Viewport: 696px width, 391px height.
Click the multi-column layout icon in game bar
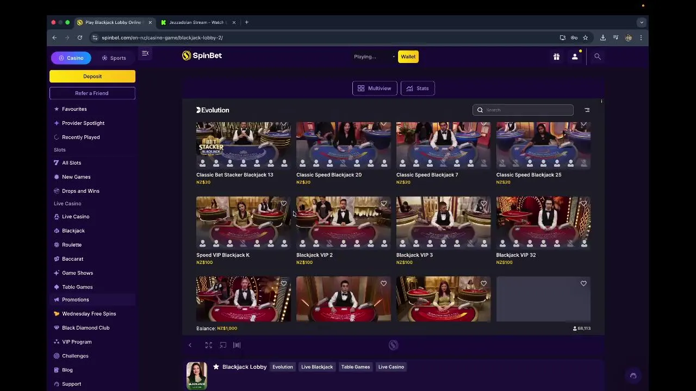(x=237, y=345)
